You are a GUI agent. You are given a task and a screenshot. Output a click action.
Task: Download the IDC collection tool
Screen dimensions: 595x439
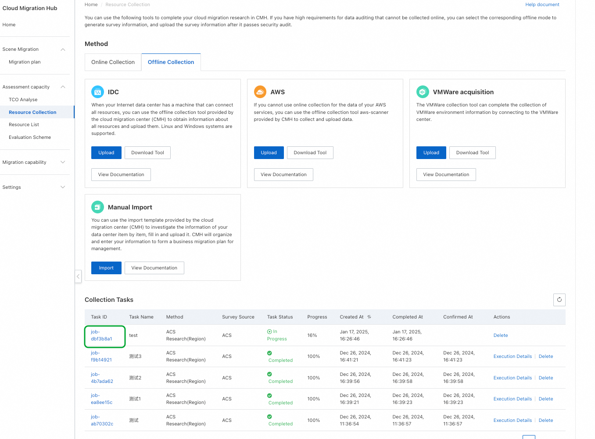click(x=147, y=153)
